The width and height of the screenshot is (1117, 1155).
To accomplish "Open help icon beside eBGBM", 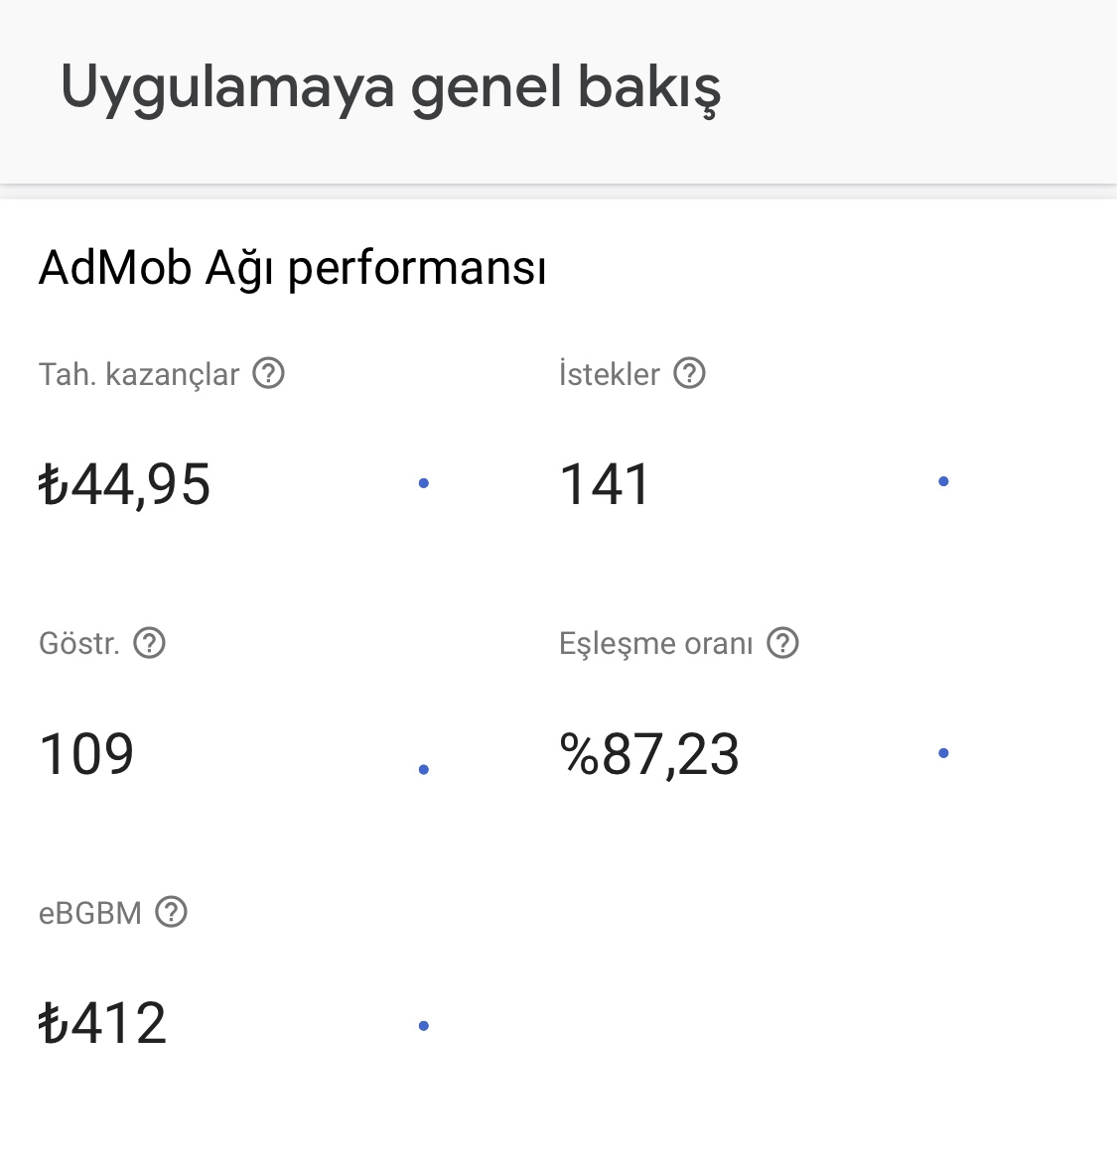I will click(171, 912).
